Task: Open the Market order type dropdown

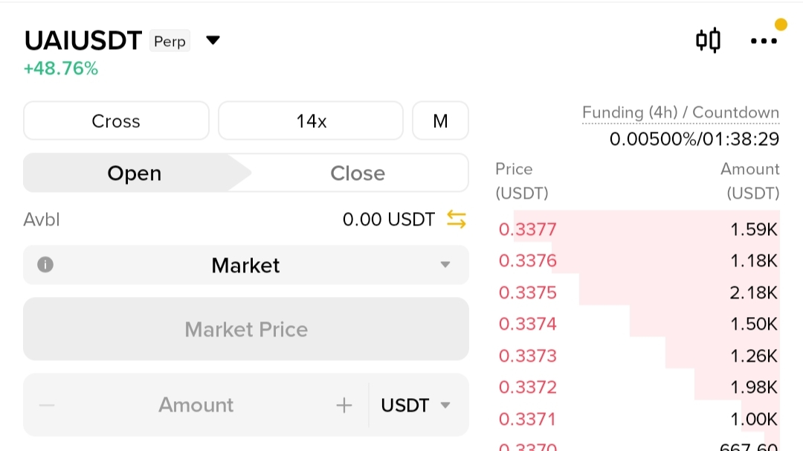Action: [x=246, y=265]
